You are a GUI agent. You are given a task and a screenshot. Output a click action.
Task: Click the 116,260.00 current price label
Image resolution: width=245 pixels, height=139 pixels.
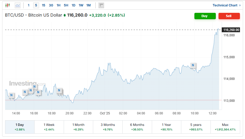[231, 30]
